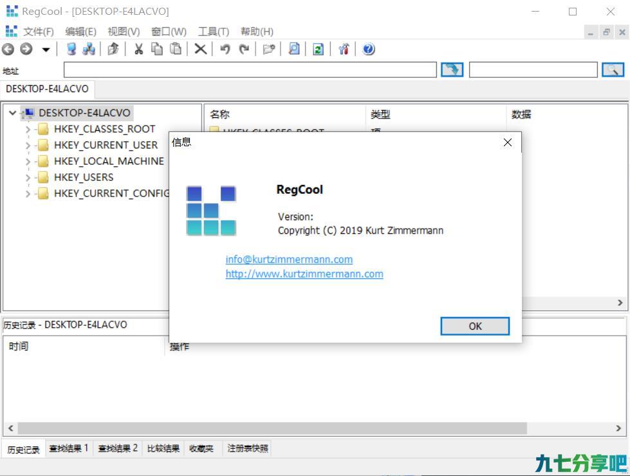Open the 编辑(E) menu
This screenshot has height=476, width=630.
tap(80, 32)
